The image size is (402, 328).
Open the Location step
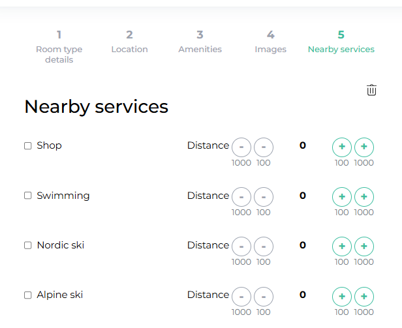click(129, 42)
